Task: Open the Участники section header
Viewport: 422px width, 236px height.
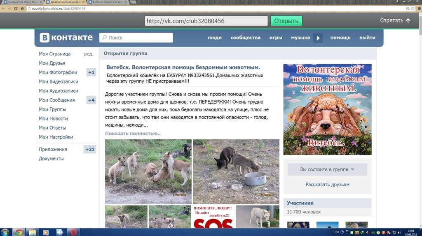Action: pos(327,203)
